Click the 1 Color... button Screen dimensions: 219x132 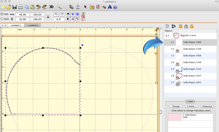tap(192, 106)
